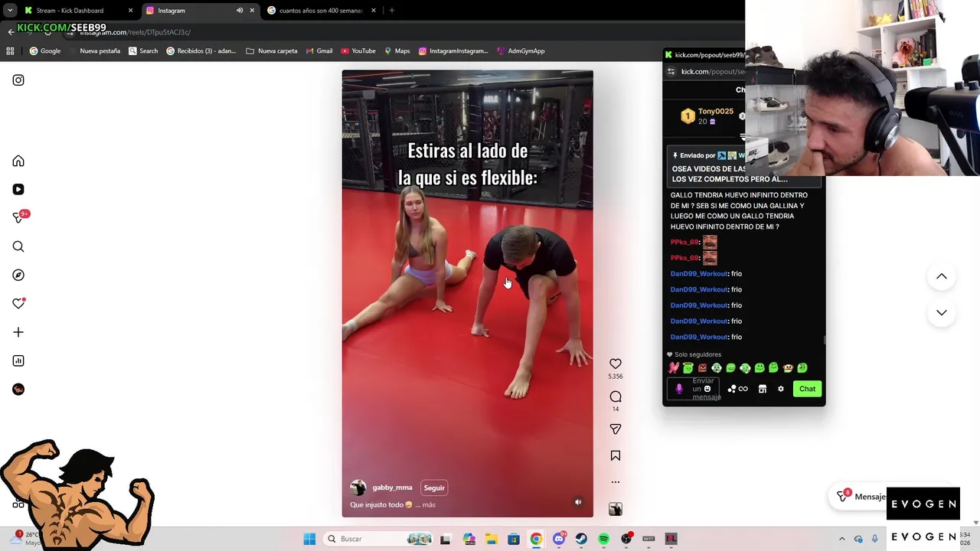Viewport: 980px width, 551px height.
Task: Click the green Chat send button
Action: [808, 389]
